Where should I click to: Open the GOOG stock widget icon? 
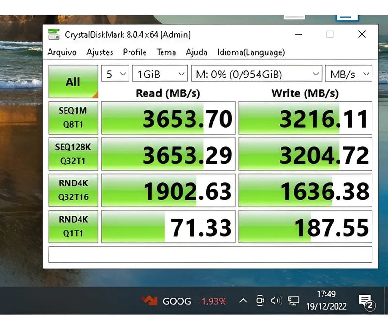[x=149, y=301]
